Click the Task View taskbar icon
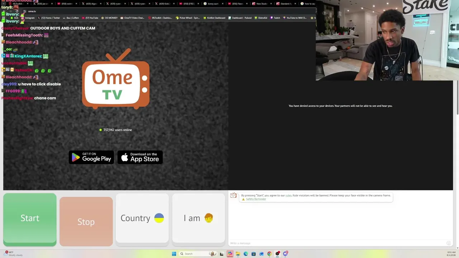The image size is (459, 258). [x=222, y=254]
